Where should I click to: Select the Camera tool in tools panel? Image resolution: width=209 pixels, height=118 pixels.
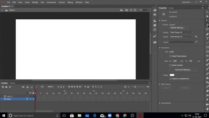(x=207, y=105)
